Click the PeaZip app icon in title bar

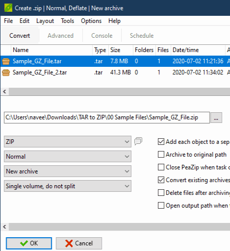click(x=8, y=8)
